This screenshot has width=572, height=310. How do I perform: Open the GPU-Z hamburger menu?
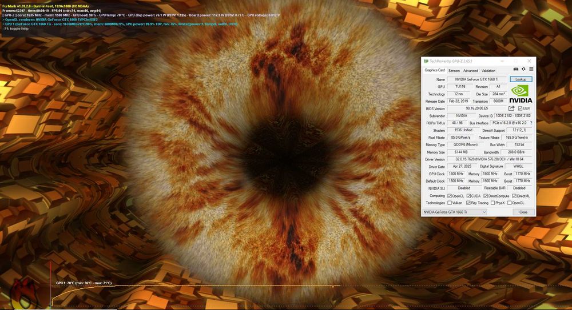531,69
